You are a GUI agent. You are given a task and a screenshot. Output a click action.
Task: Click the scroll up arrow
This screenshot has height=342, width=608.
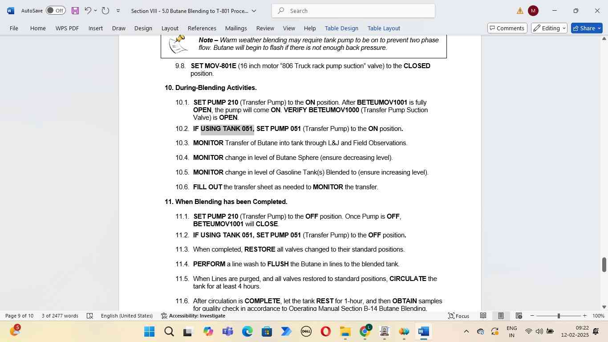(604, 39)
